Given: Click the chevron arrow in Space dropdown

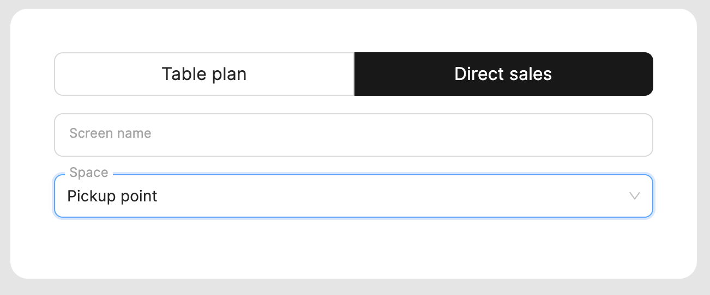Looking at the screenshot, I should (634, 196).
